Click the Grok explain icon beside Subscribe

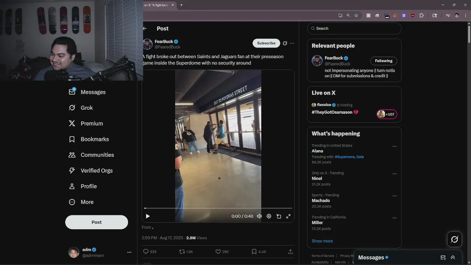285,43
